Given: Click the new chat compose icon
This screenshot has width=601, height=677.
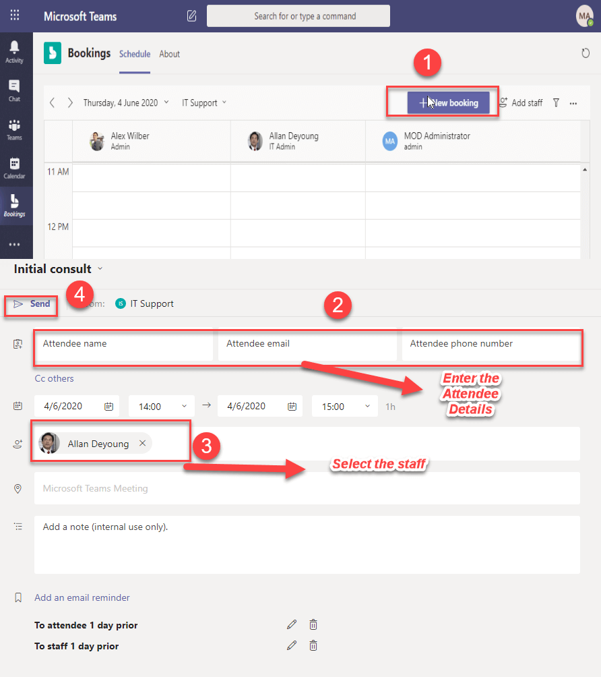Looking at the screenshot, I should (192, 16).
